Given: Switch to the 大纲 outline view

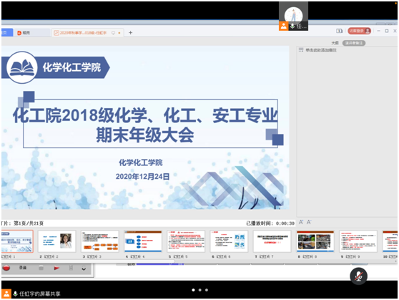Looking at the screenshot, I should point(335,43).
